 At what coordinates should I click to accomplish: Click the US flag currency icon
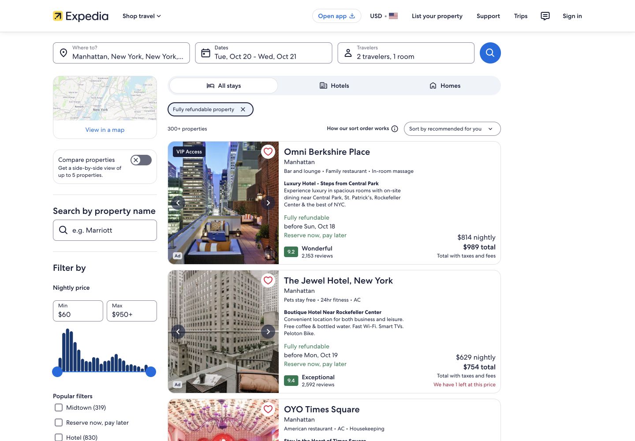pos(393,16)
